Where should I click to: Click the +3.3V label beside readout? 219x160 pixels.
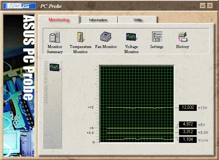[x=203, y=132]
